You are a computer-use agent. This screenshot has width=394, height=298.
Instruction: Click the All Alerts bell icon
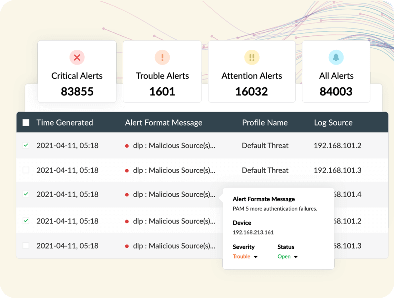pyautogui.click(x=336, y=57)
